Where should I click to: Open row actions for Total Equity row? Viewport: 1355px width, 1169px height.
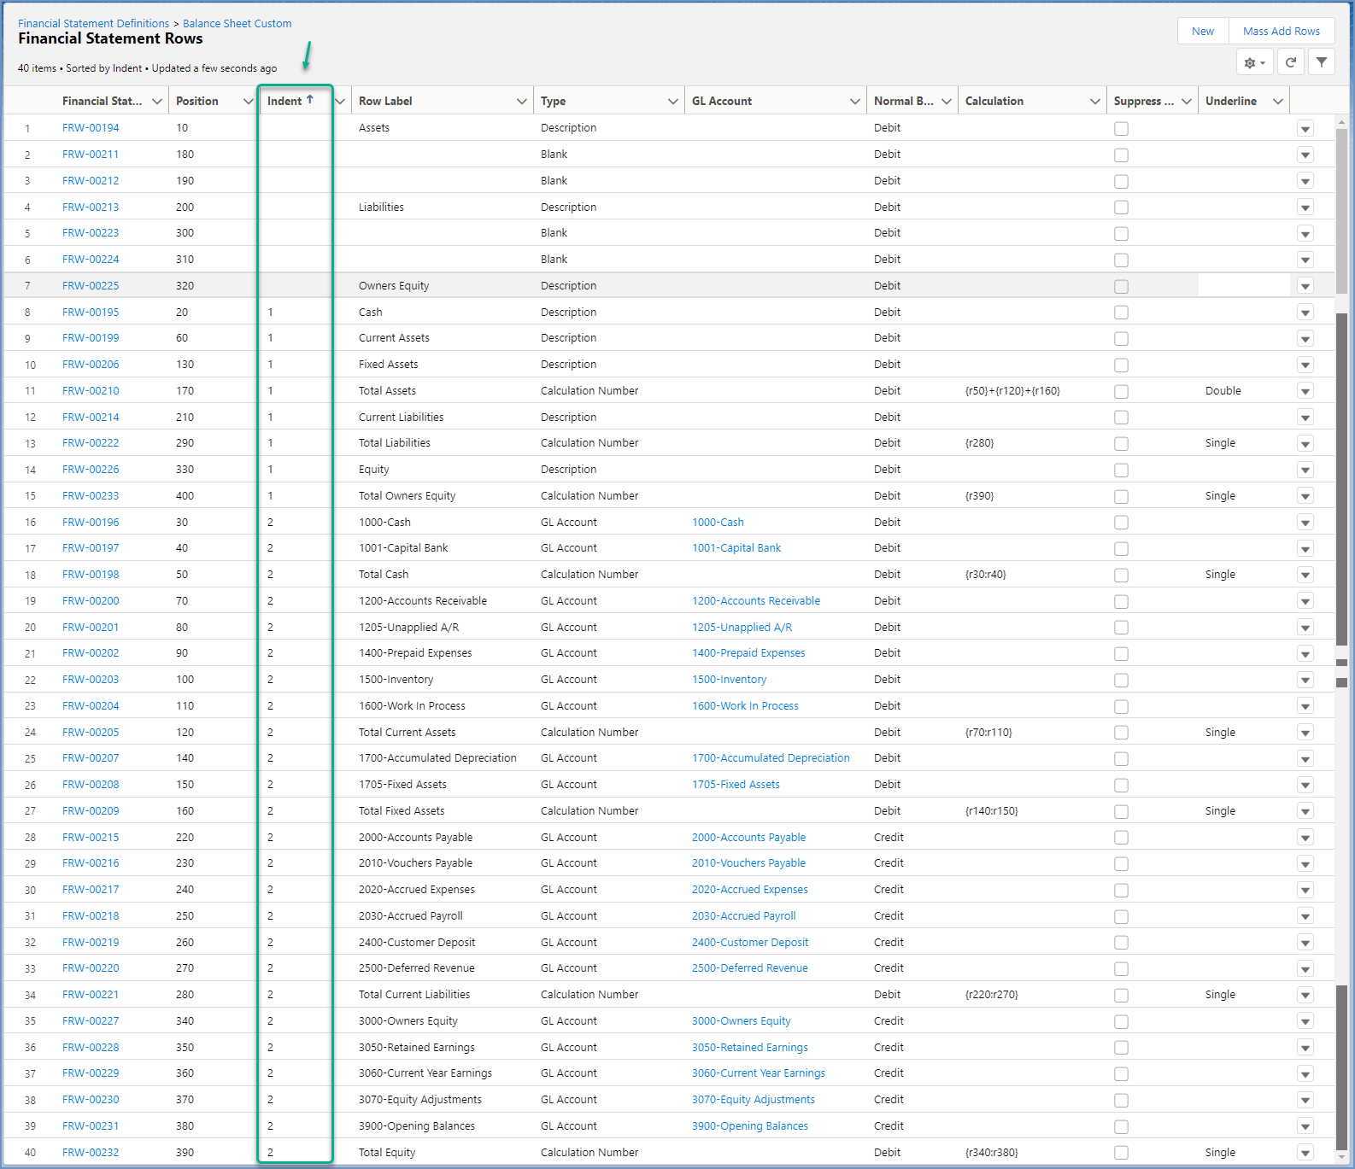point(1305,1153)
